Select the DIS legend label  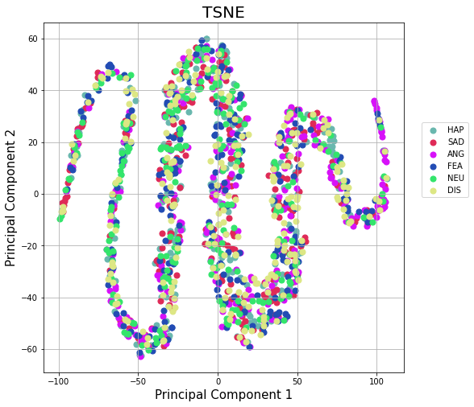(x=454, y=190)
